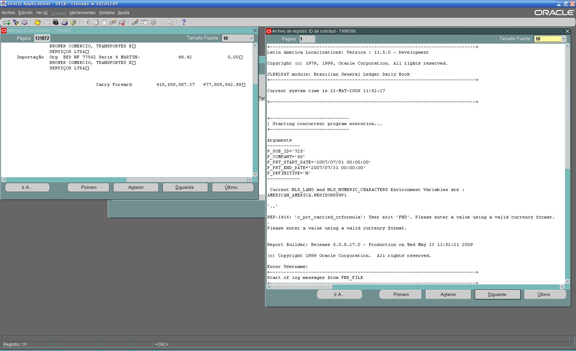Click the Página field showing 131072
This screenshot has height=351, width=576.
tap(42, 38)
